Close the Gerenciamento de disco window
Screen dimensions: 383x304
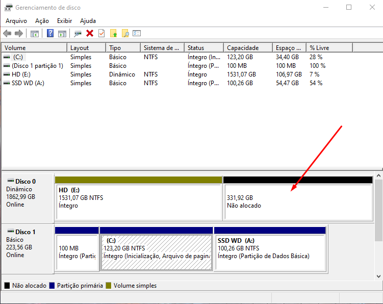click(372, 7)
